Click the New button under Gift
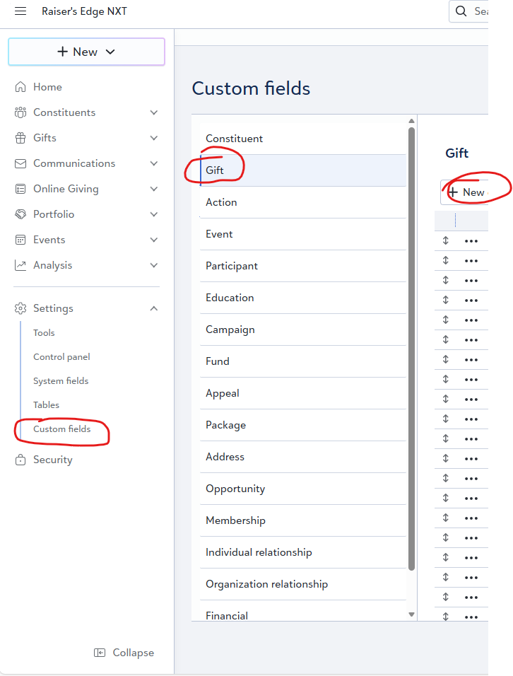Viewport: 513px width, 676px height. pyautogui.click(x=465, y=192)
